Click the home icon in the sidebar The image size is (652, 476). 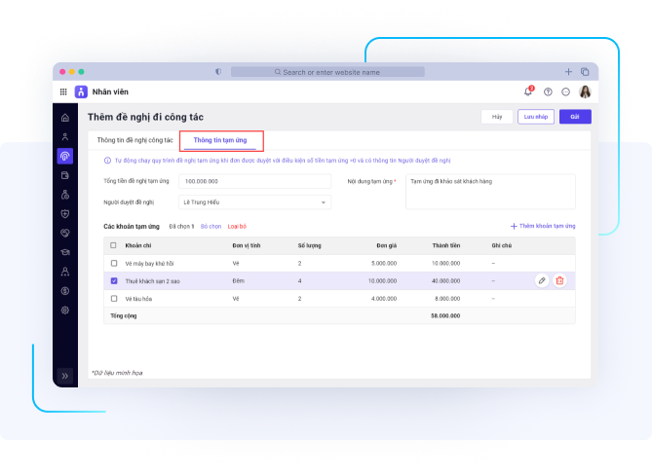(65, 118)
